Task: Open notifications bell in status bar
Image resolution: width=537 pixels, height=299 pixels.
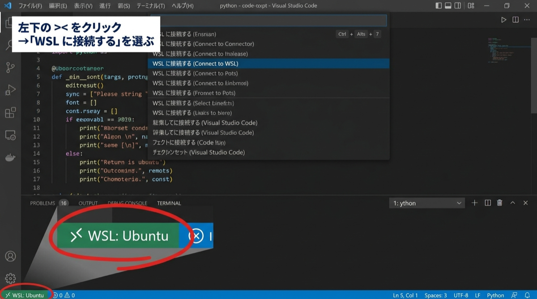Action: [x=527, y=295]
